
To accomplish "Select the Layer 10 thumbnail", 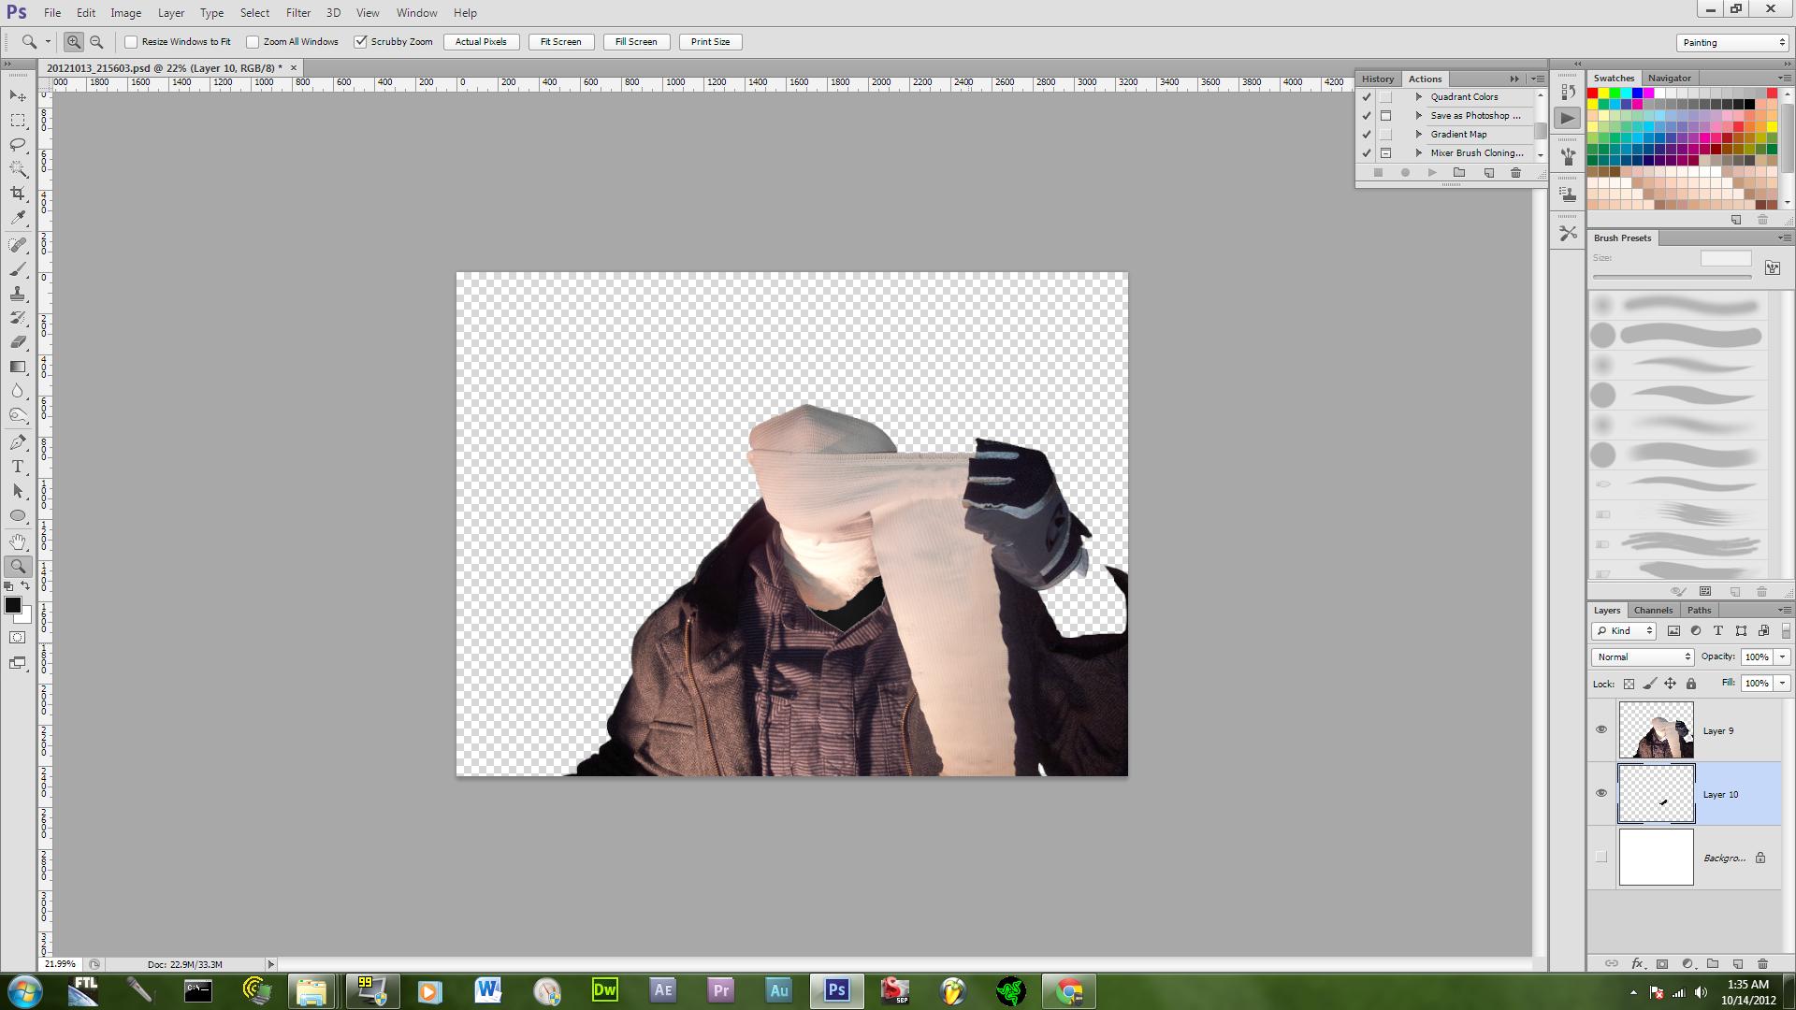I will [x=1656, y=794].
